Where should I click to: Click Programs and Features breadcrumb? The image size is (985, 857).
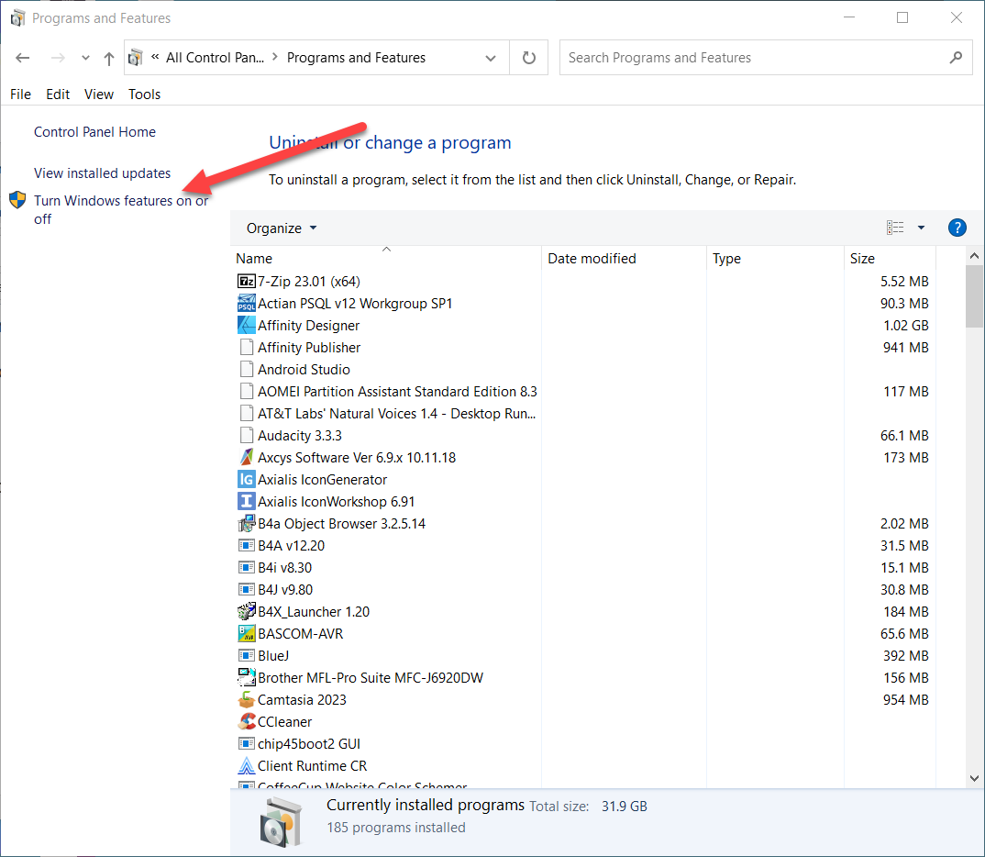(x=356, y=58)
